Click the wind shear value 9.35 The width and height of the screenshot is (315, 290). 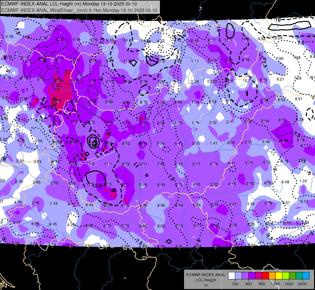pyautogui.click(x=144, y=82)
